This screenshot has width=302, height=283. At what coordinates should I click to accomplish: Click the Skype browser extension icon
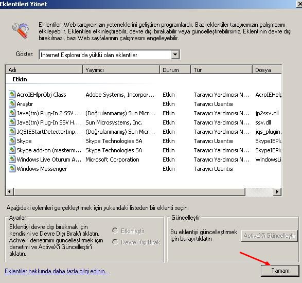point(12,140)
